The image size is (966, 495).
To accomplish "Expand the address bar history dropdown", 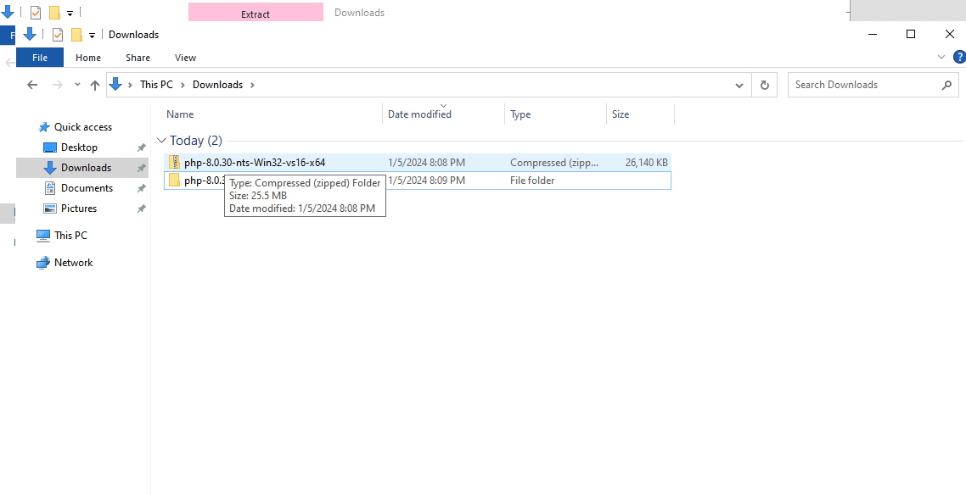I will click(x=739, y=85).
